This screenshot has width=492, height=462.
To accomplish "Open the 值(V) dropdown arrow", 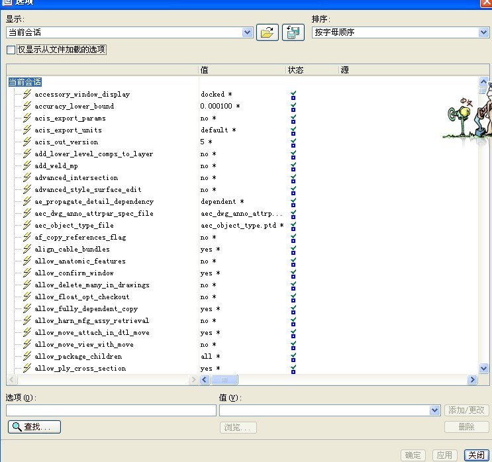I will click(434, 410).
